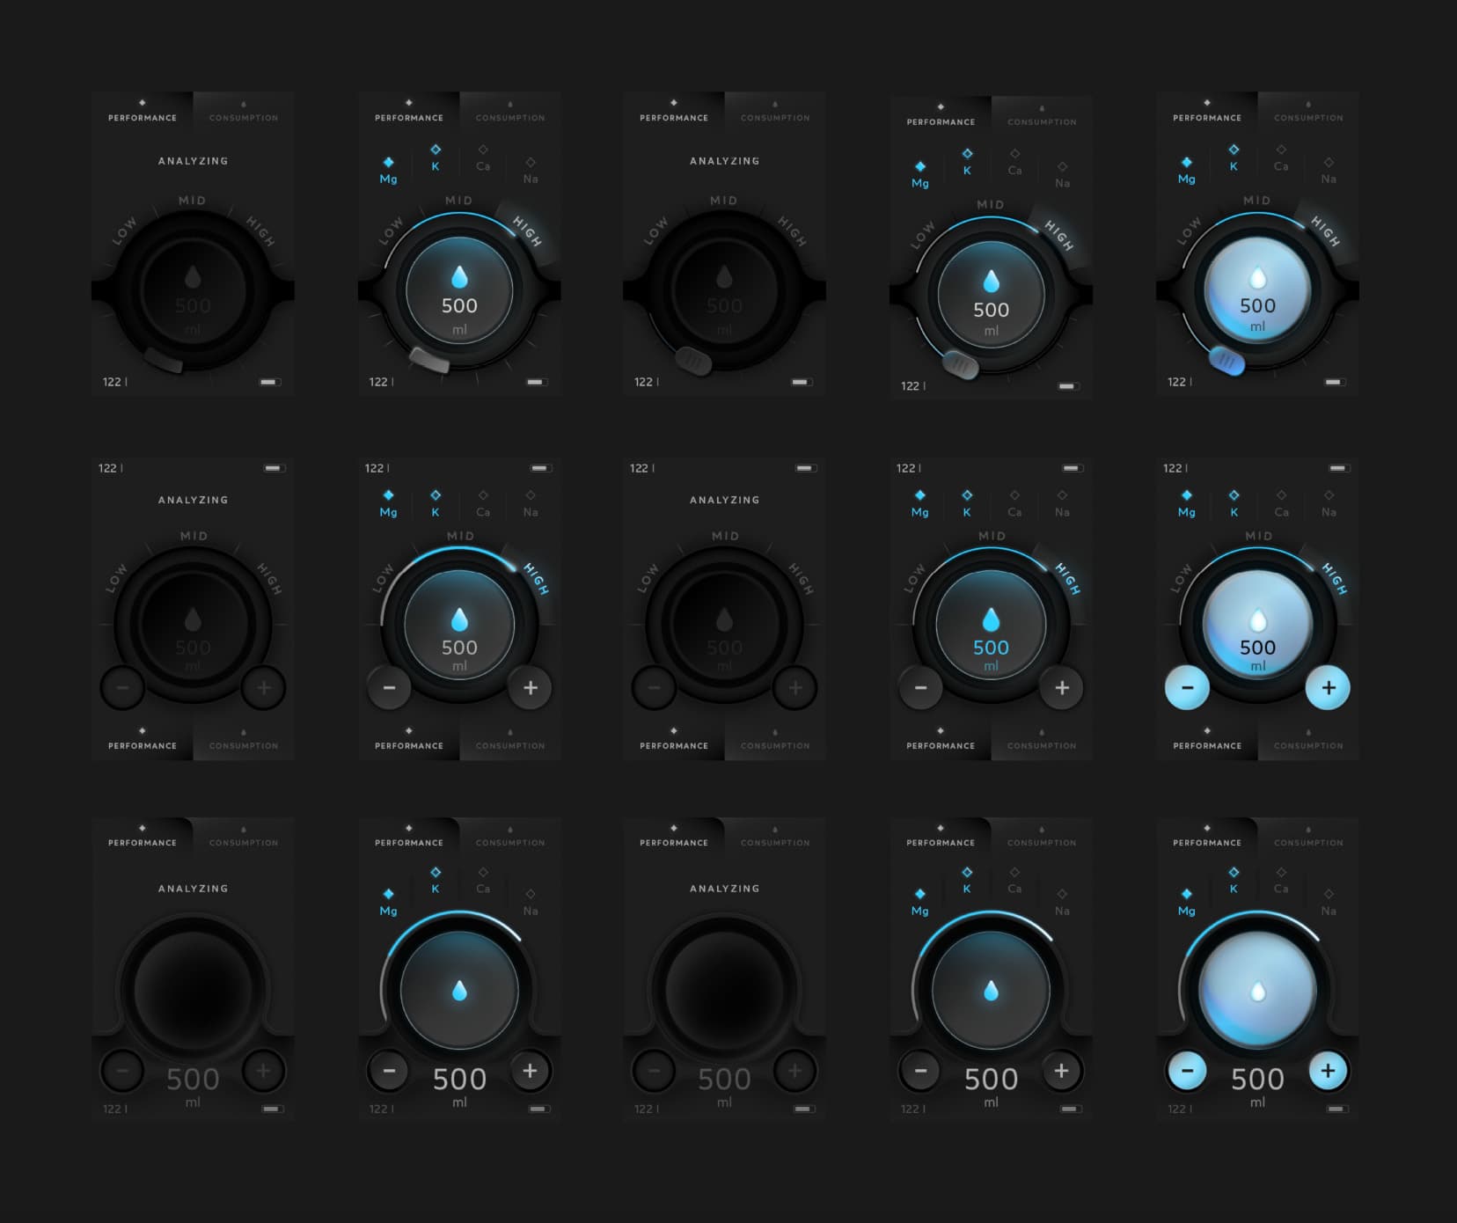Click the water drop icon in the middle row's fourth panel
Screen dimensions: 1457x1223
991,619
